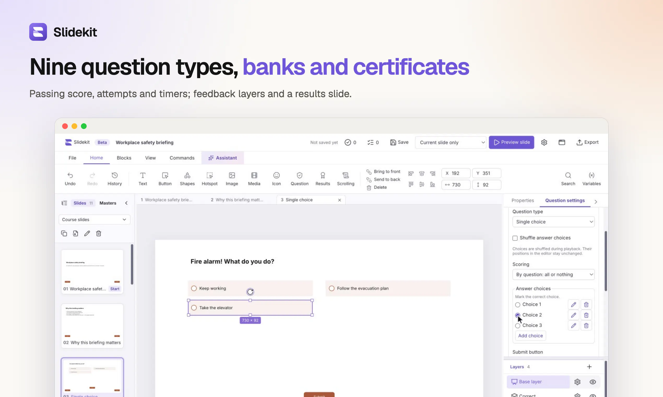Click the X position input field

click(x=455, y=173)
